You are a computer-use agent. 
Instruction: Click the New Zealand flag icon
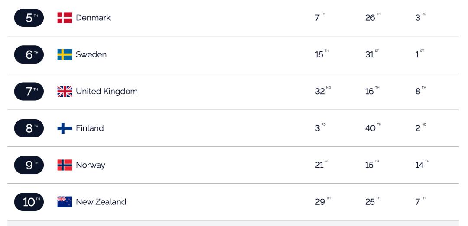[65, 202]
